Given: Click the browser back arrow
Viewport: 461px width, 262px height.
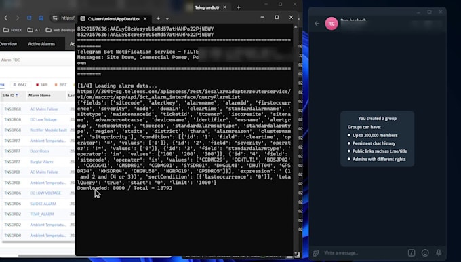Looking at the screenshot, I should click(6, 18).
